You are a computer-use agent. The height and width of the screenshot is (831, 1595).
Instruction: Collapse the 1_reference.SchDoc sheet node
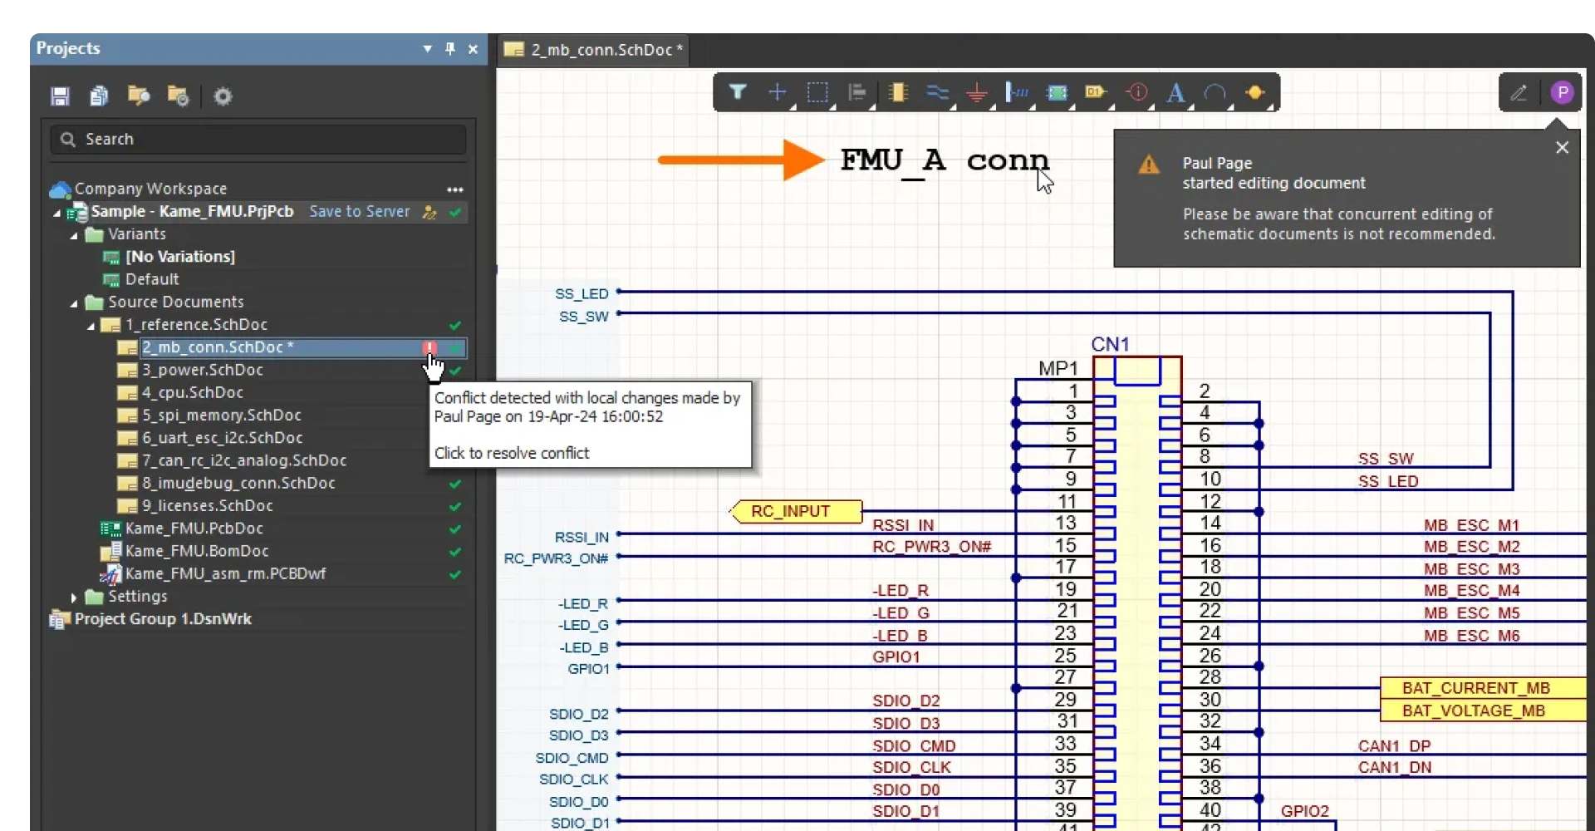[x=91, y=326]
